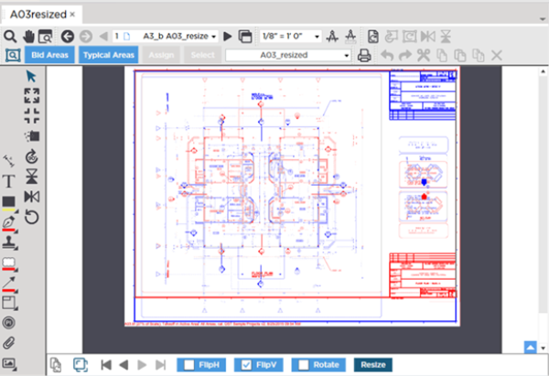Screen dimensions: 549x376
Task: Open the cascade windows icon
Action: tap(245, 36)
